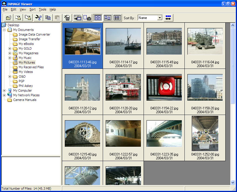
Task: Select the My Videos folder
Action: click(x=26, y=72)
